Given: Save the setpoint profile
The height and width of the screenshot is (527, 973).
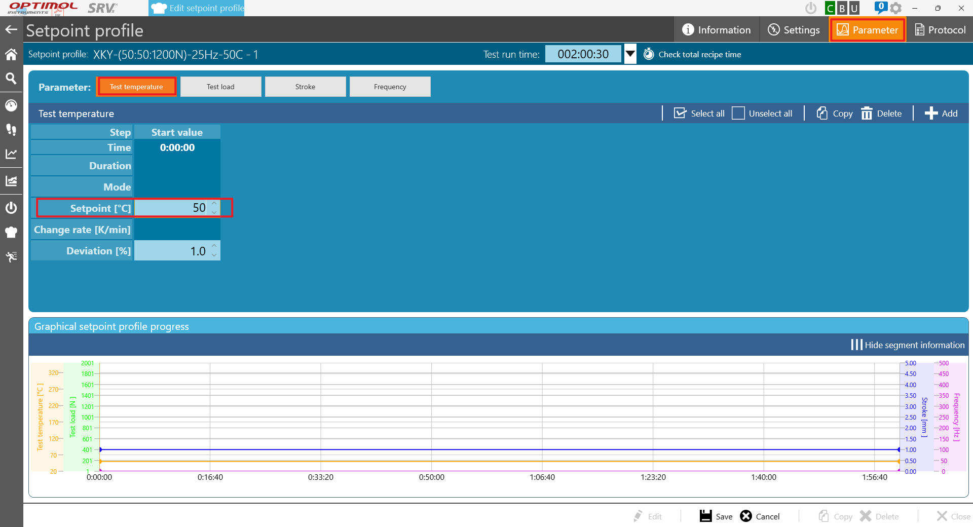Looking at the screenshot, I should pyautogui.click(x=716, y=516).
